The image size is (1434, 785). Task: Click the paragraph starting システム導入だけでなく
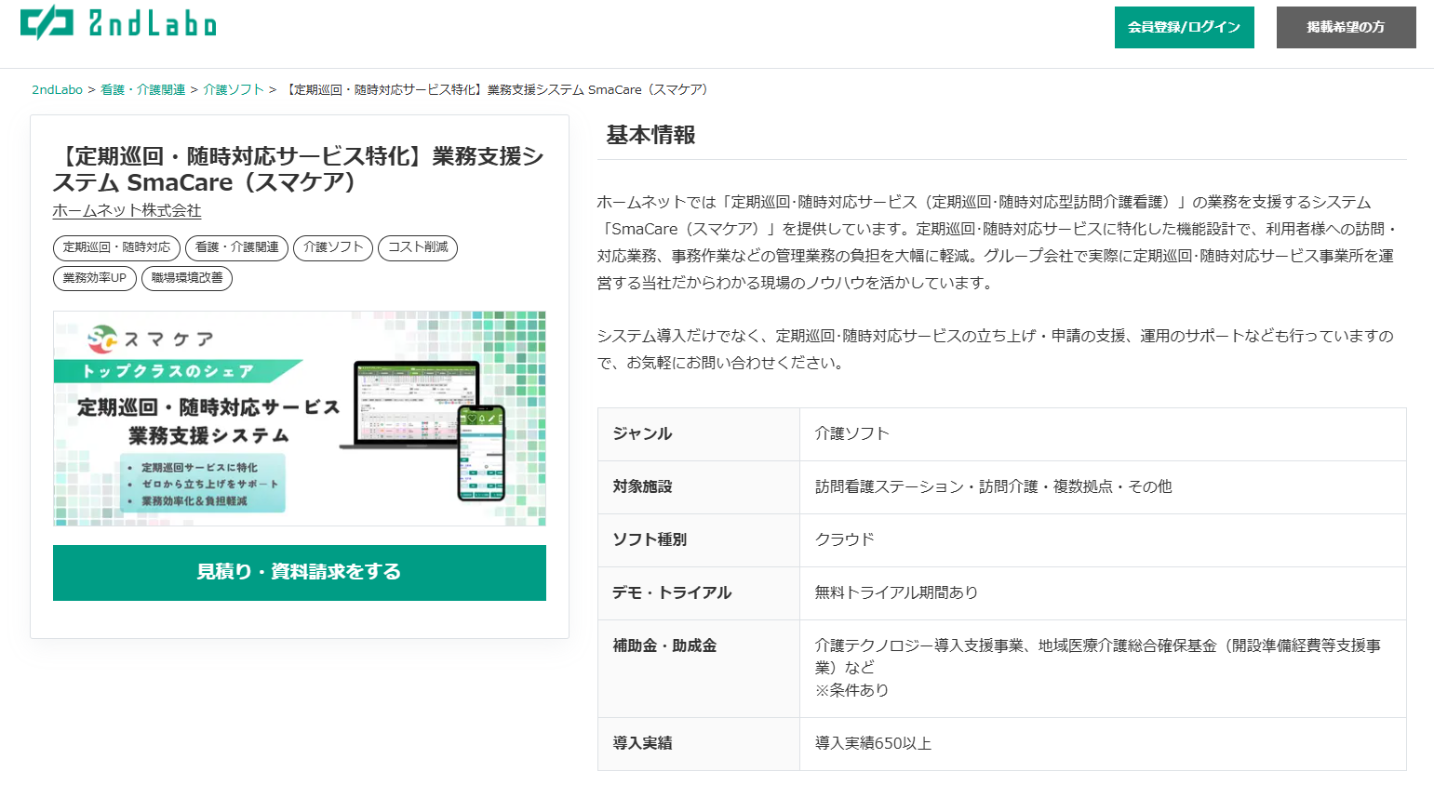pos(996,350)
